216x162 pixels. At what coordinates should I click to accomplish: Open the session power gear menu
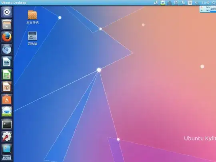click(214, 3)
